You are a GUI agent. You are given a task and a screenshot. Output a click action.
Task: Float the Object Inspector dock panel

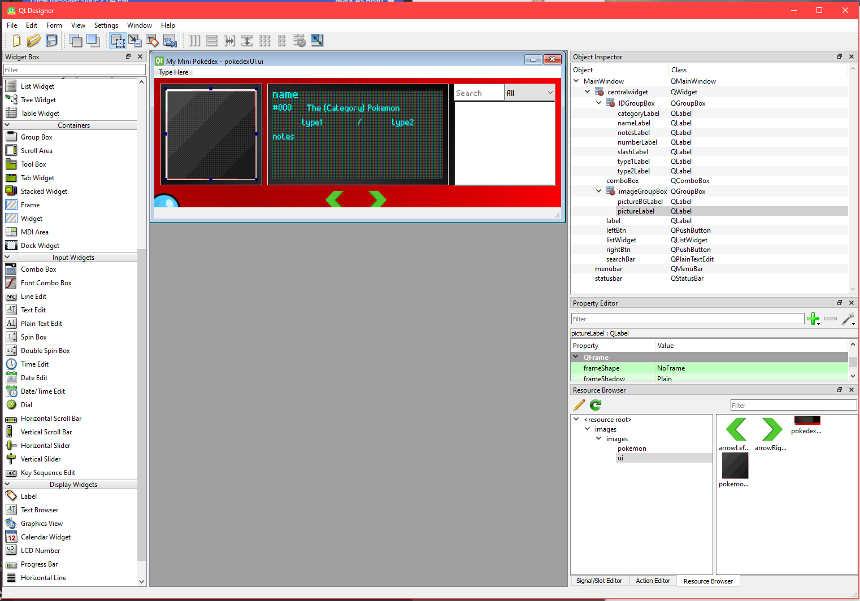tap(840, 56)
